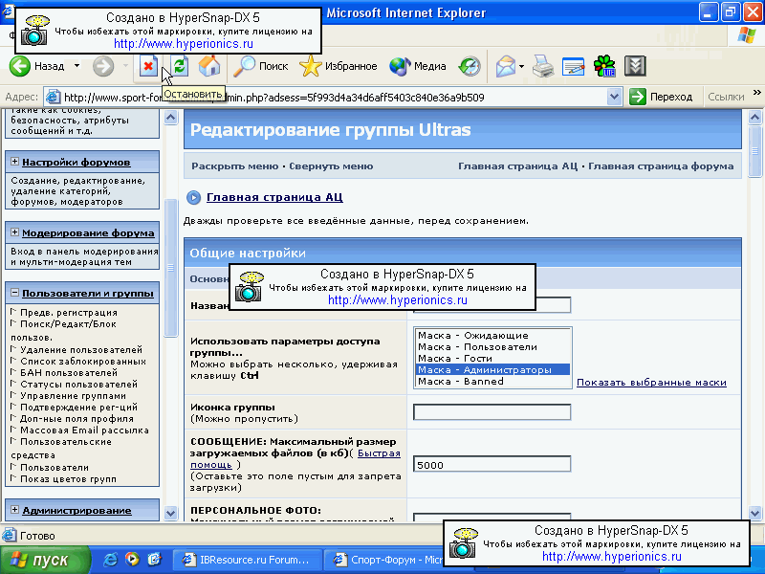
Task: Open БАН пользователей menu item
Action: [x=69, y=372]
